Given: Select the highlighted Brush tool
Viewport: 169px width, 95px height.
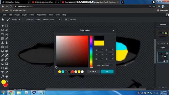Looking at the screenshot, I should coord(7,55).
